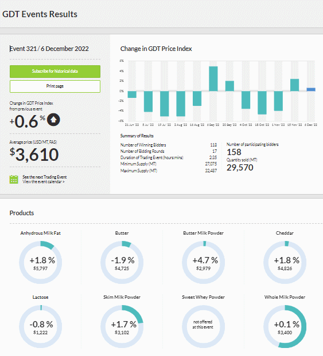Click the 19 Jul '22 chart bar

tap(165, 104)
